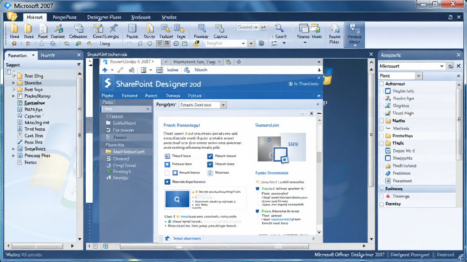Click the Steal link at the page bottom

(187, 238)
